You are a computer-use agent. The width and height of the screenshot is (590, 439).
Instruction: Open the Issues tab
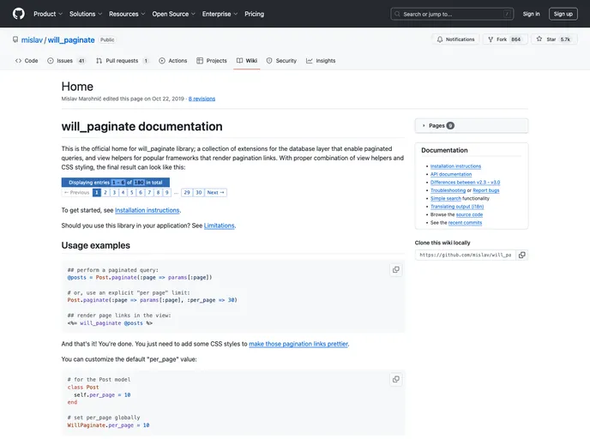[66, 61]
